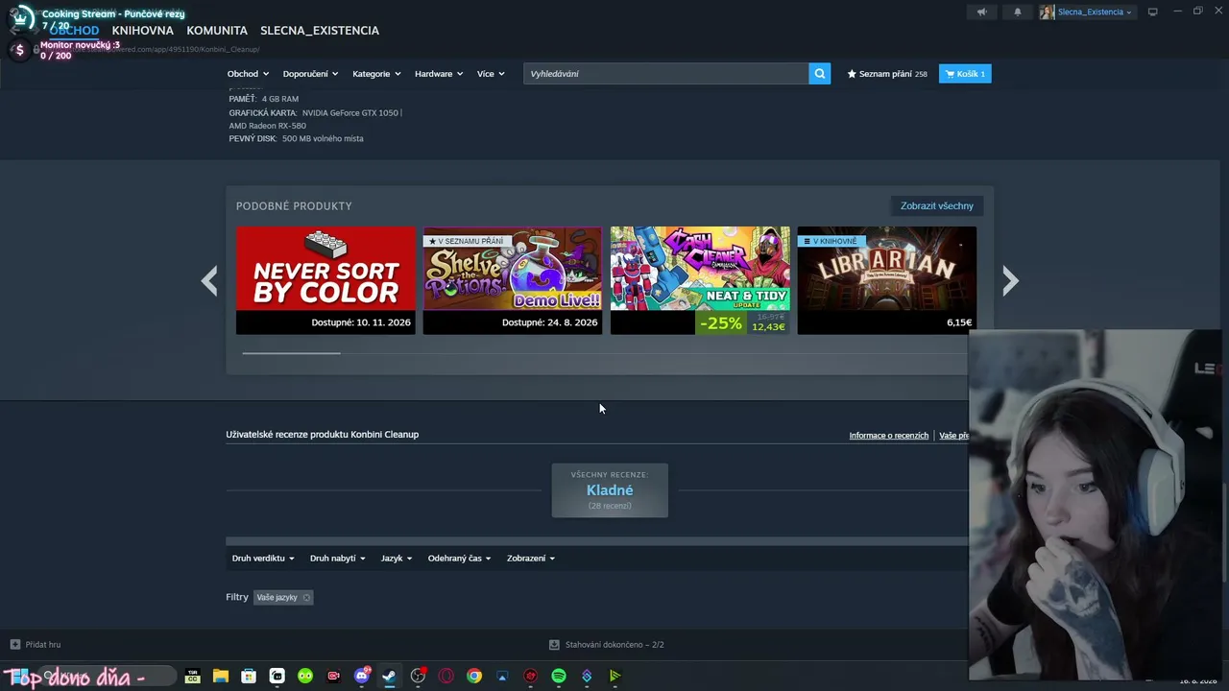
Task: Expand the Doporučení dropdown menu
Action: point(310,74)
